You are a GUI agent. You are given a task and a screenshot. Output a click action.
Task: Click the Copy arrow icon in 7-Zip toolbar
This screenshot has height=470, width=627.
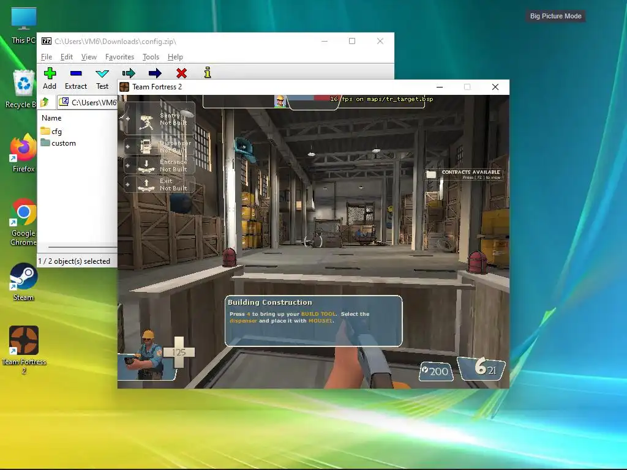click(x=129, y=73)
